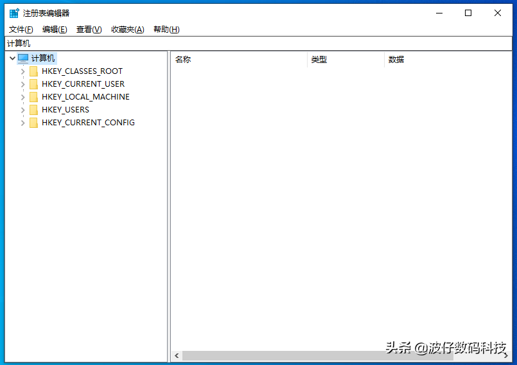
Task: Select the 计算机 tree label
Action: pos(43,58)
